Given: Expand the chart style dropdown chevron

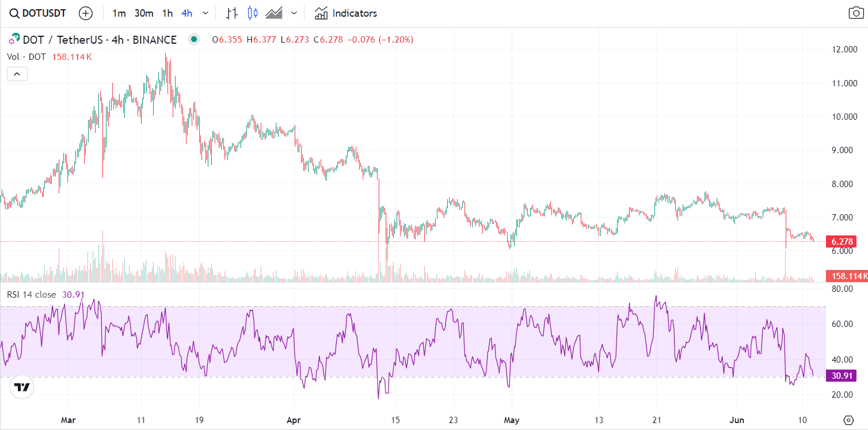Looking at the screenshot, I should click(x=295, y=13).
